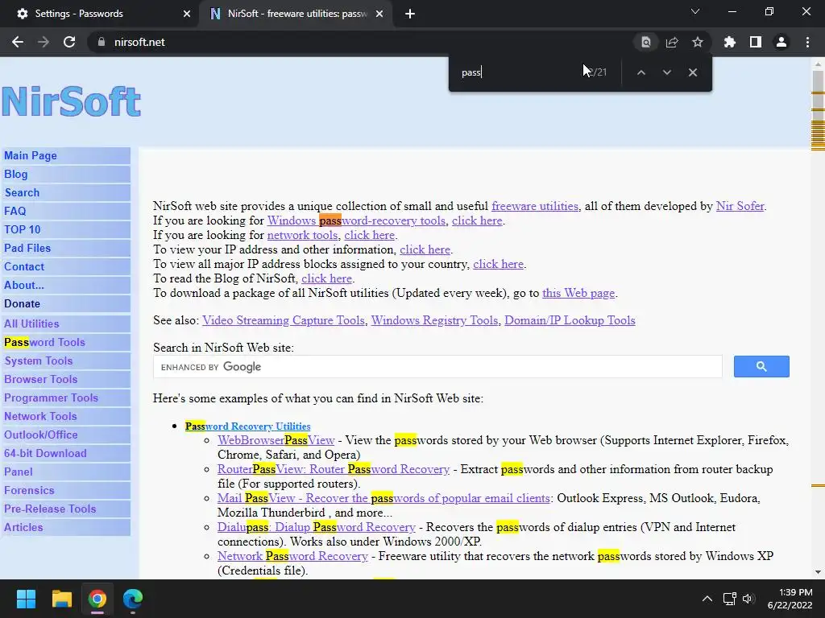
Task: Open the find-in-page search icon in the address bar
Action: (645, 42)
